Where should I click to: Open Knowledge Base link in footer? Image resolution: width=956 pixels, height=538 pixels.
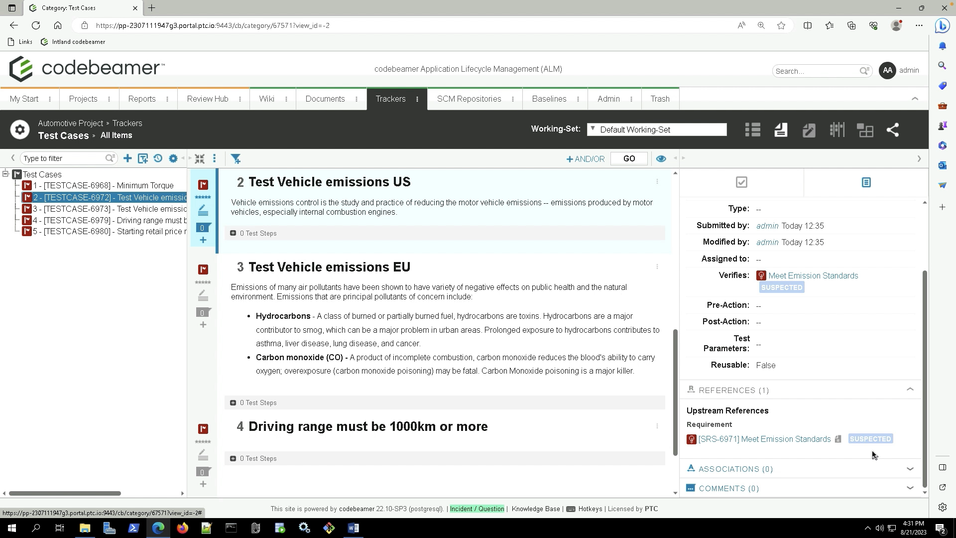point(536,509)
